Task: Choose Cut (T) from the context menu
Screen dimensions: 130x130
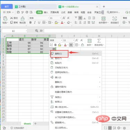Action: (x=76, y=58)
